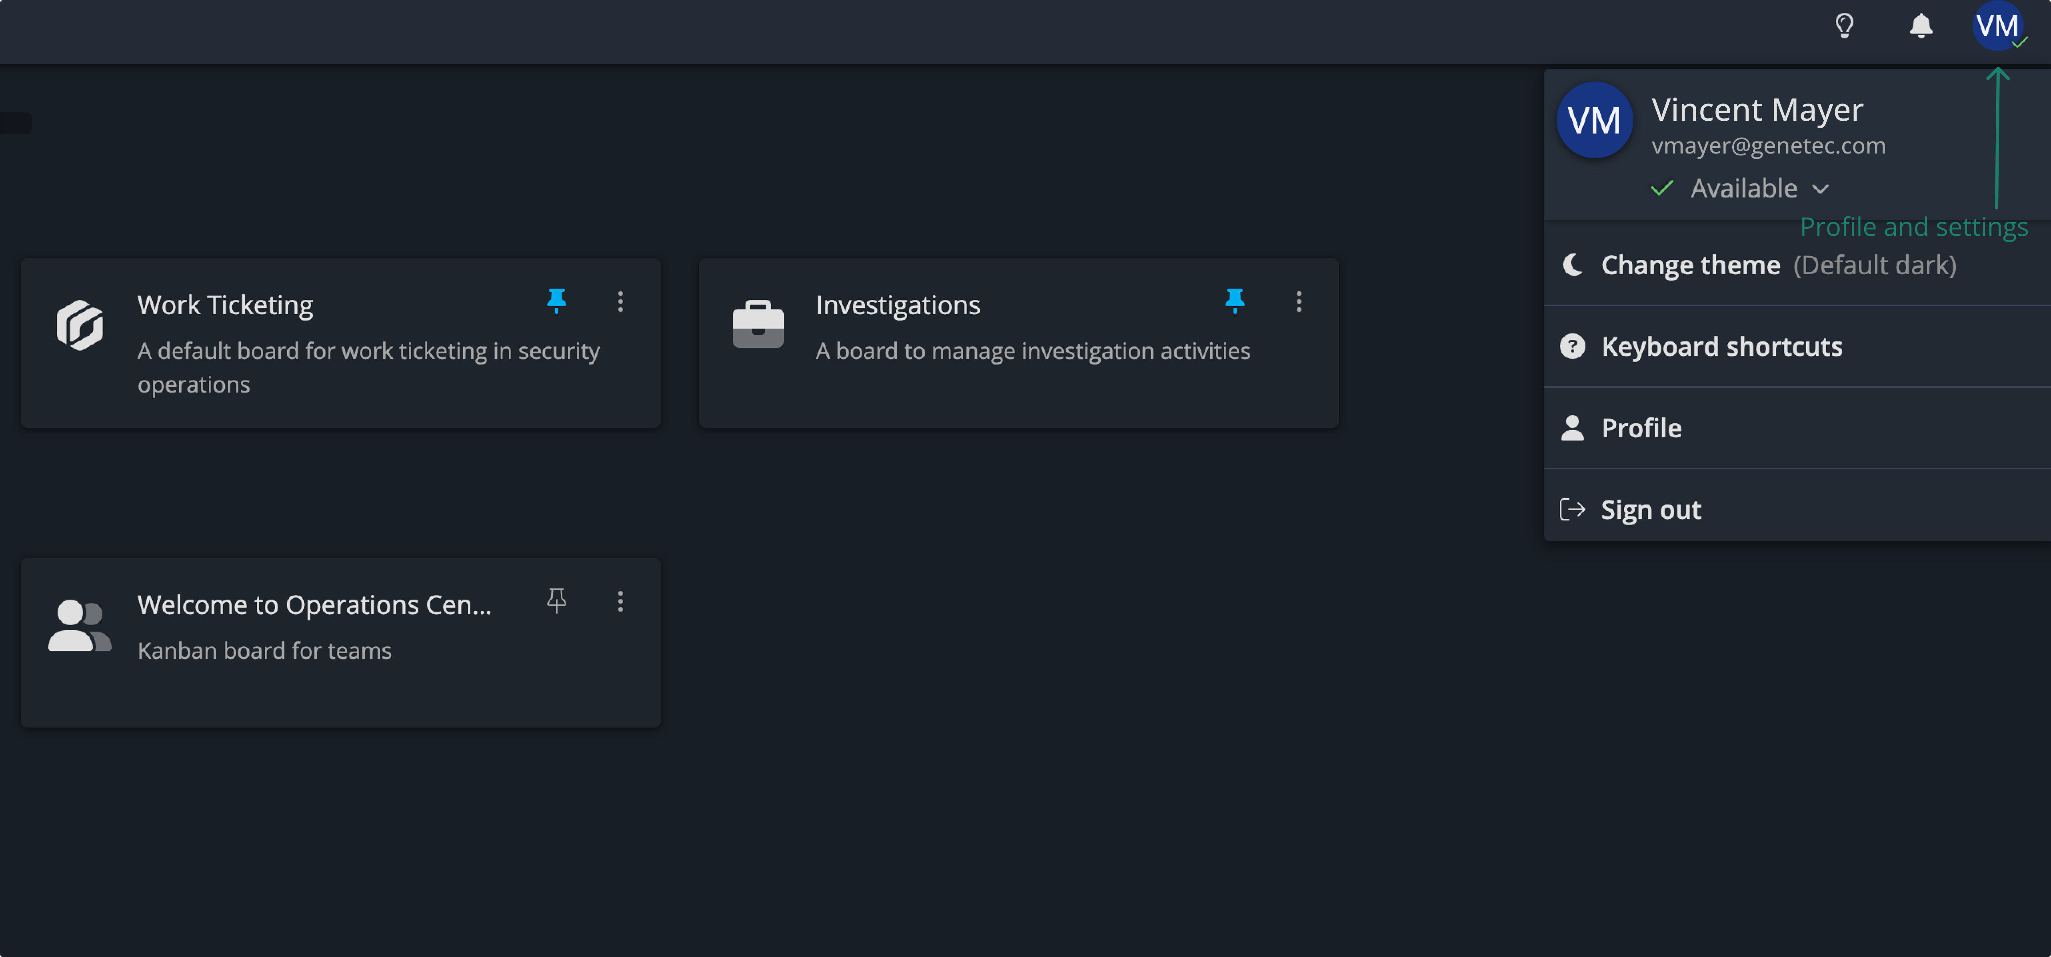
Task: Click the moon theme icon
Action: (1573, 264)
